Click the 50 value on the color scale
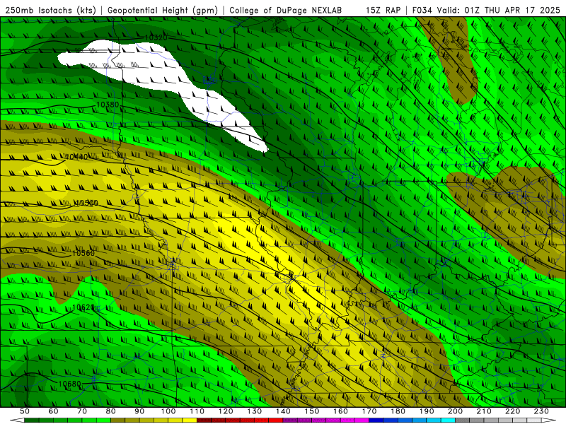The image size is (566, 424). click(25, 411)
